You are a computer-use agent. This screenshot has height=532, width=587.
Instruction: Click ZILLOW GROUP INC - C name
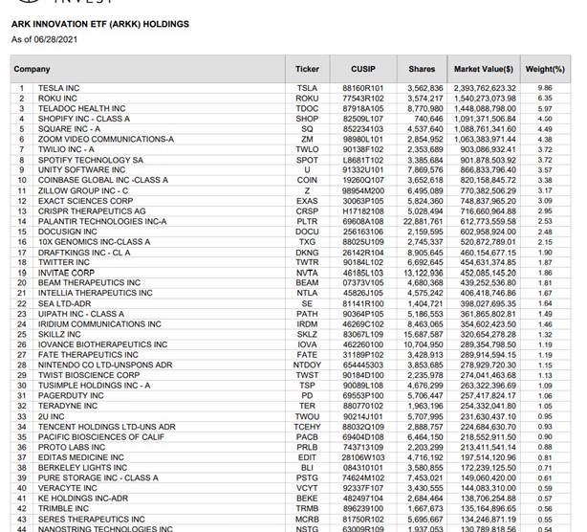tap(83, 190)
